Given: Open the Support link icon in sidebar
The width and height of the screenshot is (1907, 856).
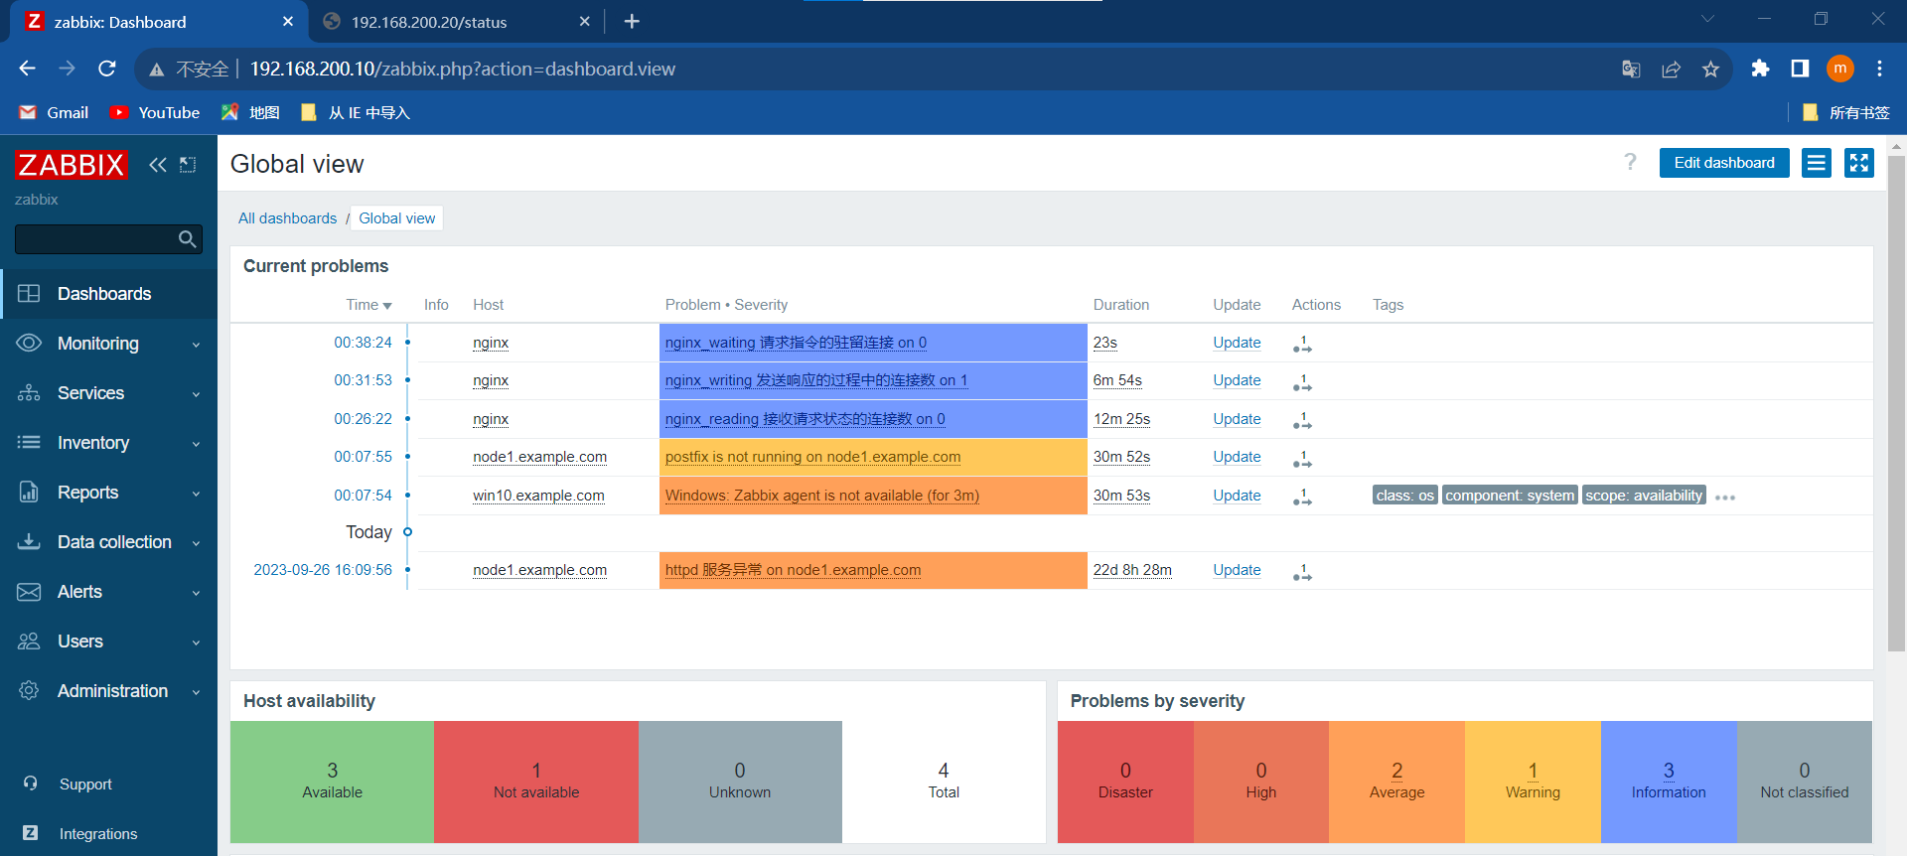Looking at the screenshot, I should (30, 784).
